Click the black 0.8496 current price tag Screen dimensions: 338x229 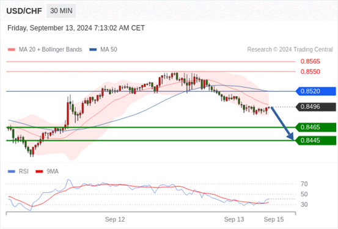(316, 107)
